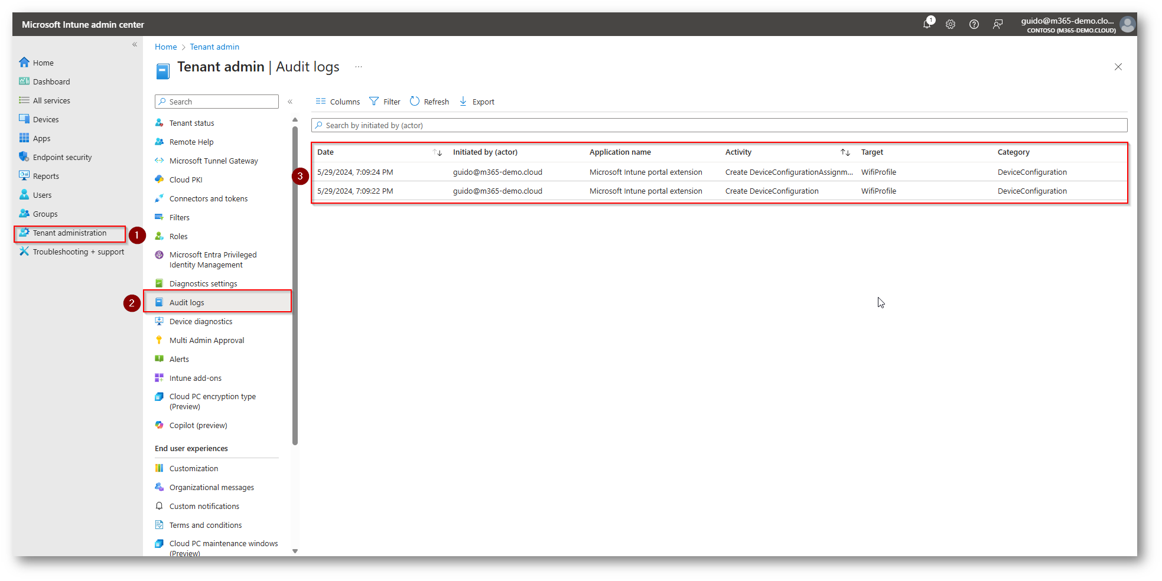Open the Filter toolbar button
This screenshot has width=1162, height=581.
click(385, 102)
